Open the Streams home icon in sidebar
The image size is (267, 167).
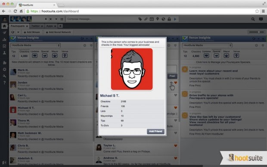(x=4, y=26)
